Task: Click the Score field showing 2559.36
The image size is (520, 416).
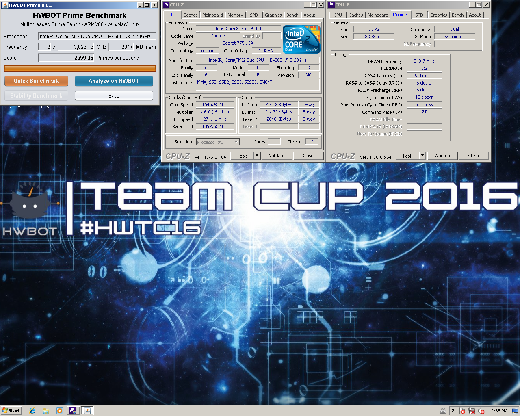Action: [x=66, y=58]
